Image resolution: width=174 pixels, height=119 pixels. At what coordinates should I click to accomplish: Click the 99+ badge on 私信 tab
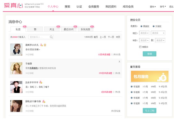[x=25, y=26]
